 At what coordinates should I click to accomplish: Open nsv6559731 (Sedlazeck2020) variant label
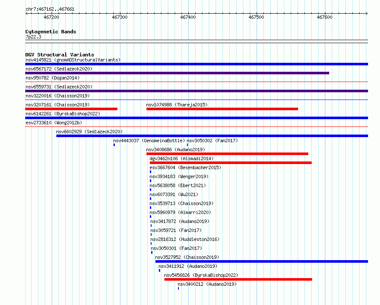[x=59, y=87]
